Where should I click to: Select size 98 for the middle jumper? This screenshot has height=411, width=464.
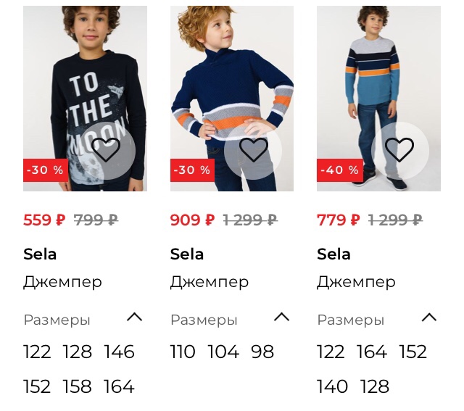click(x=262, y=352)
